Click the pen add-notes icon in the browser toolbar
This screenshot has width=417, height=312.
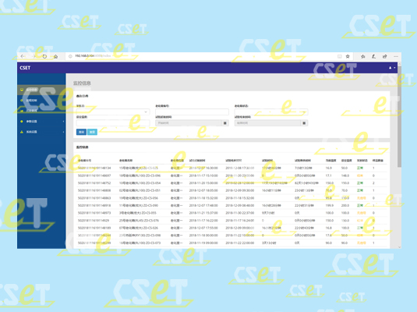pyautogui.click(x=373, y=56)
